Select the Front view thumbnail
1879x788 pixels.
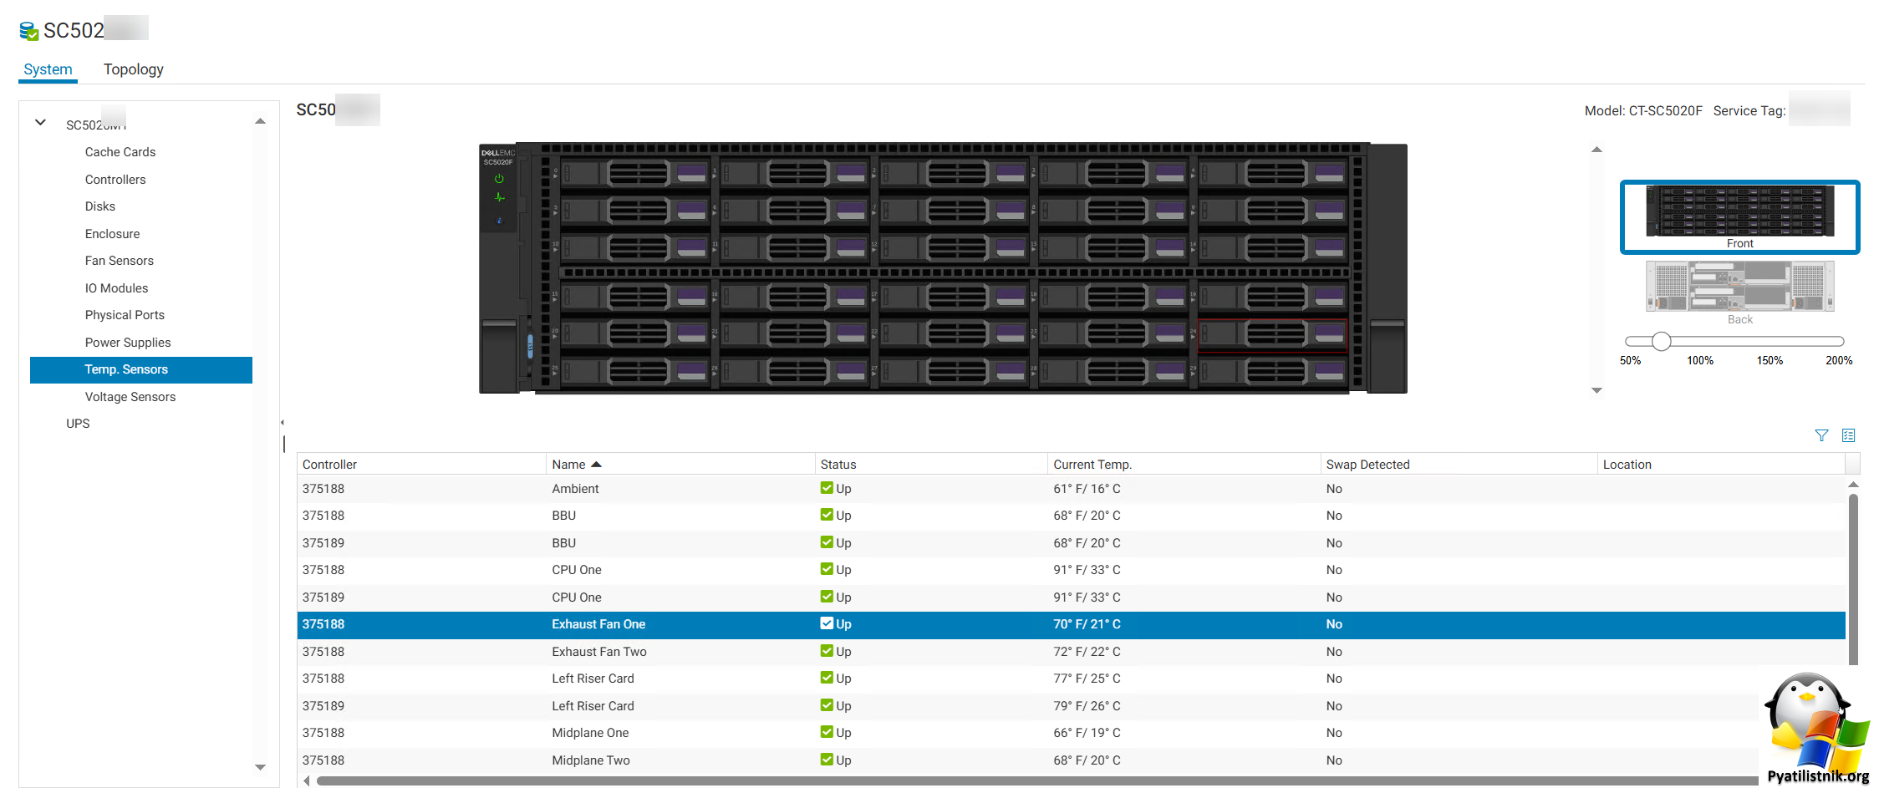1739,216
